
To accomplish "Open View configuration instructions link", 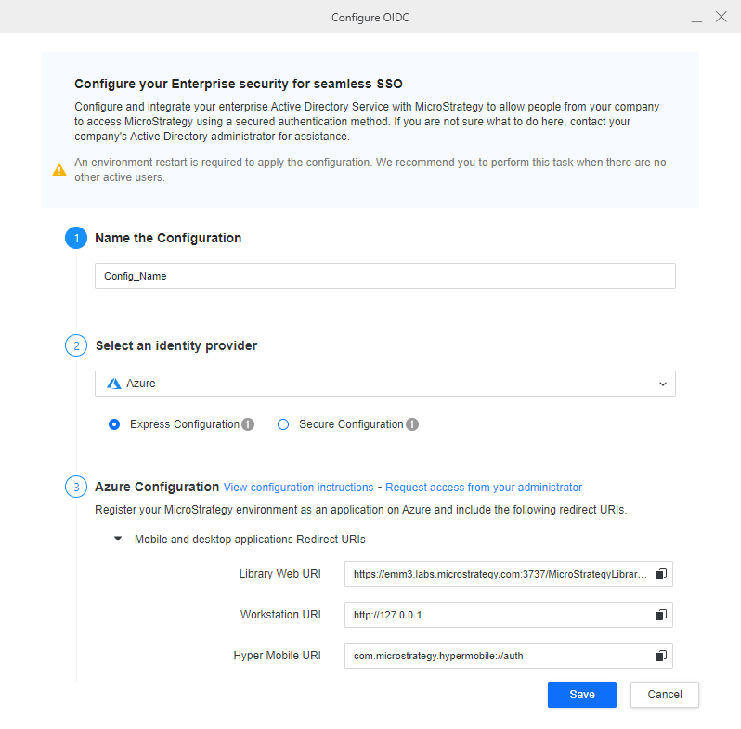I will 299,488.
